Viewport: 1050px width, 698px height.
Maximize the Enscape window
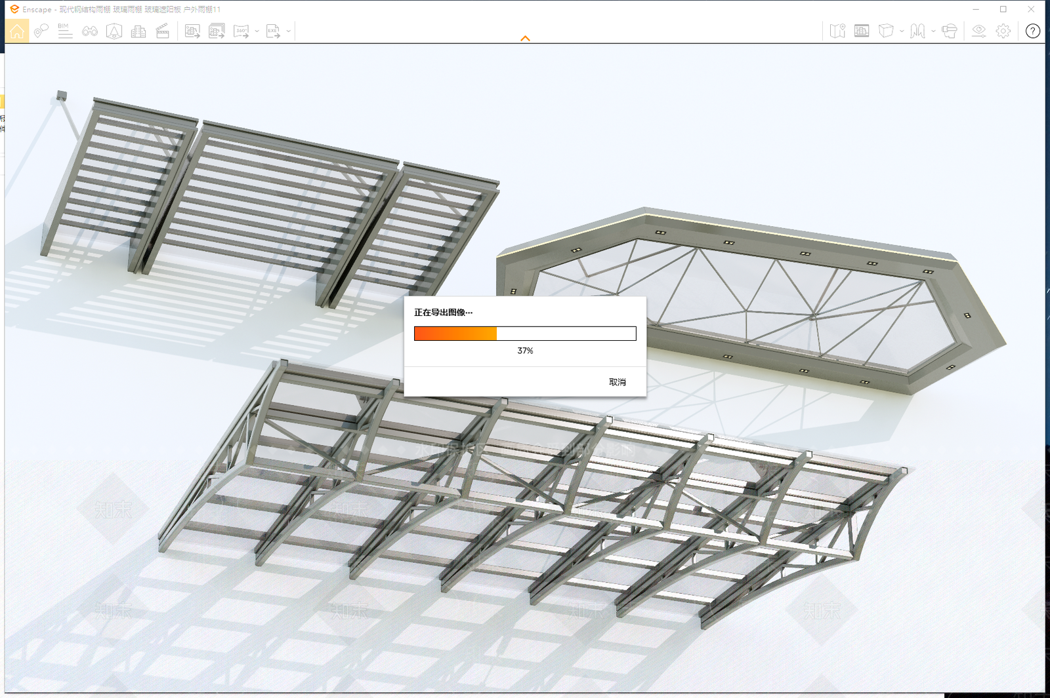pos(1003,9)
